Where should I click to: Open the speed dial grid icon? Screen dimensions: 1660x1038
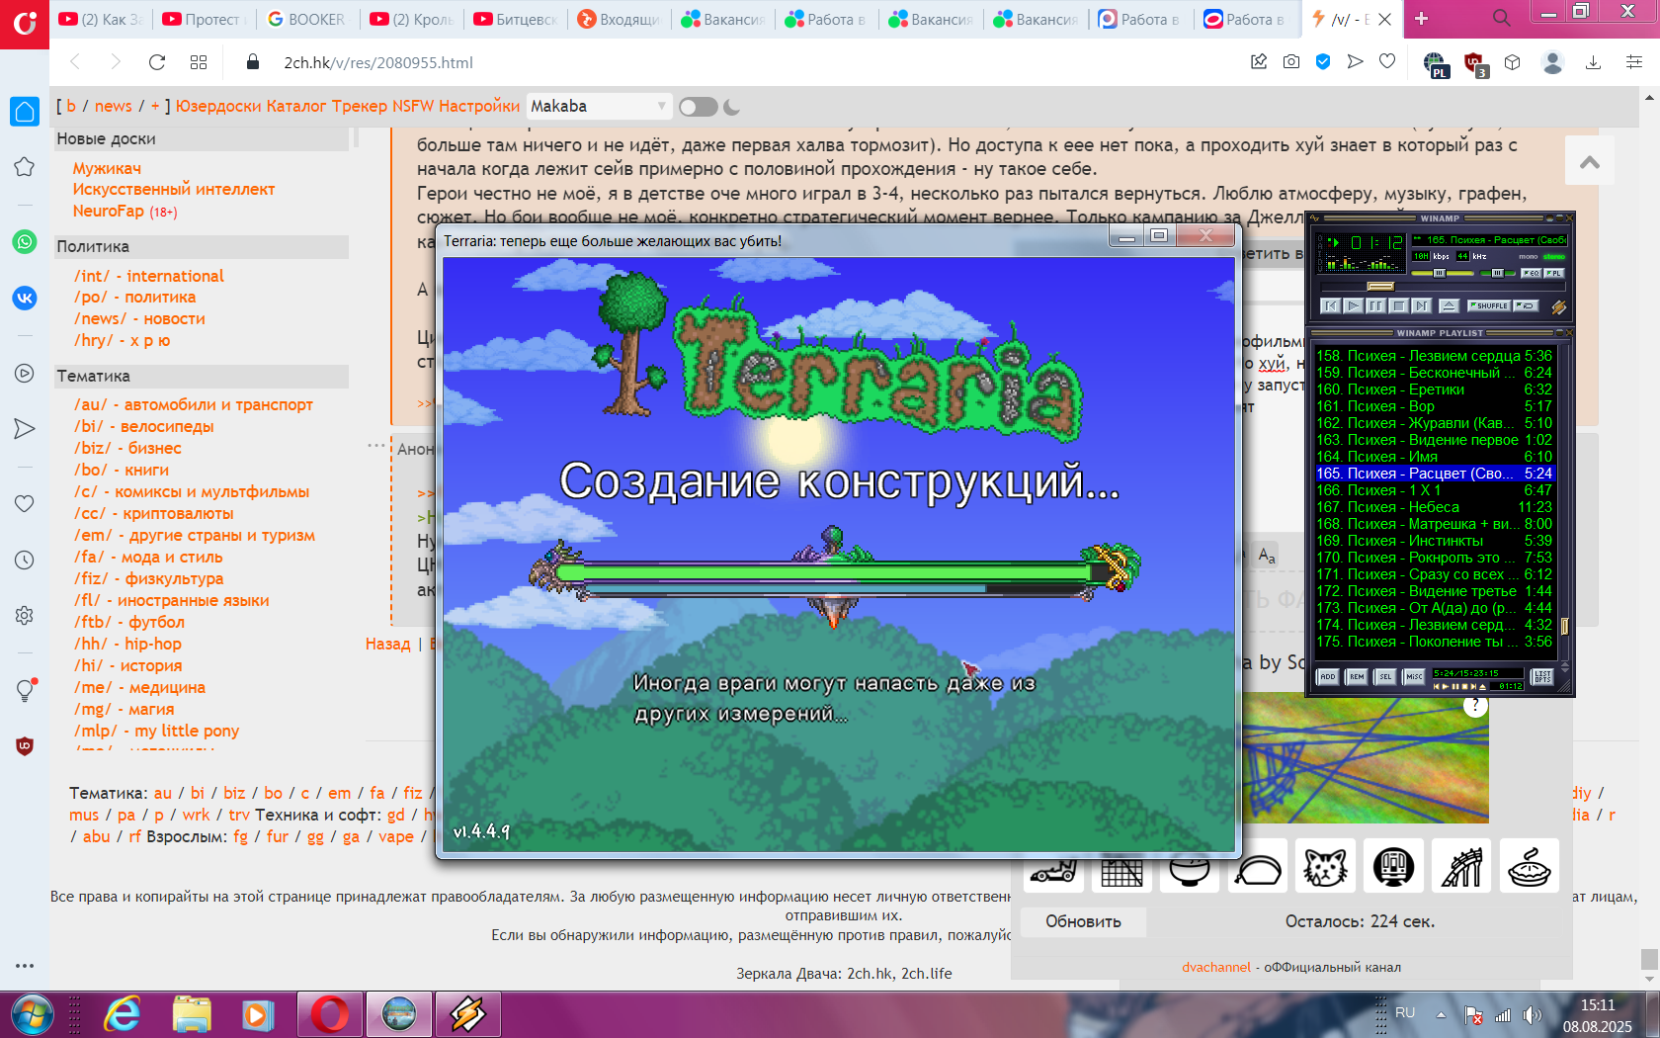tap(199, 62)
